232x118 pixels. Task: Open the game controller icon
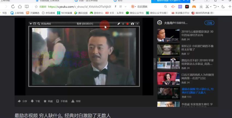[194, 7]
